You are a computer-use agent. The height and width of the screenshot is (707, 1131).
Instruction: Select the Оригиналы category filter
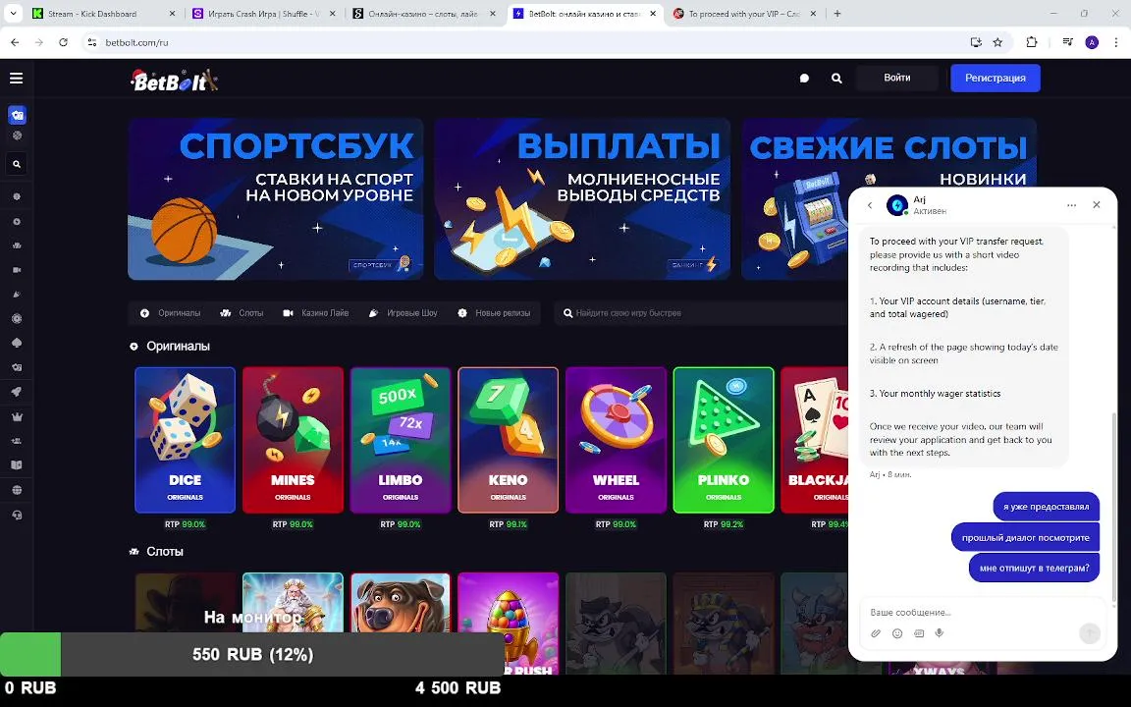[170, 313]
